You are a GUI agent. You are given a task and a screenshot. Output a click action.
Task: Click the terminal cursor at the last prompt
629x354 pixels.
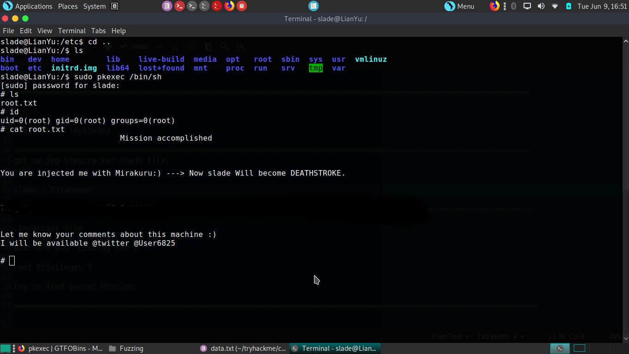(12, 261)
